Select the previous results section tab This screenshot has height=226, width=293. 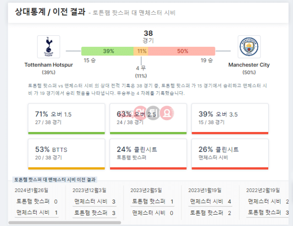click(55, 180)
